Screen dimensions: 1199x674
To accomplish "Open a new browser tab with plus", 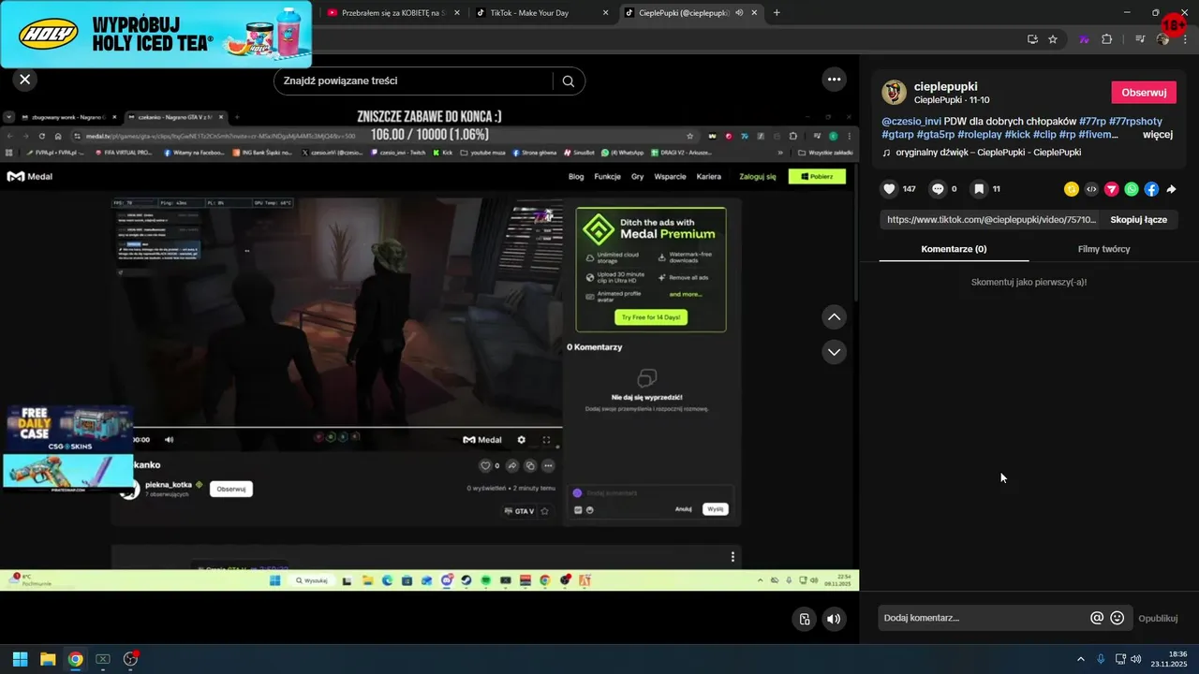I will click(777, 13).
